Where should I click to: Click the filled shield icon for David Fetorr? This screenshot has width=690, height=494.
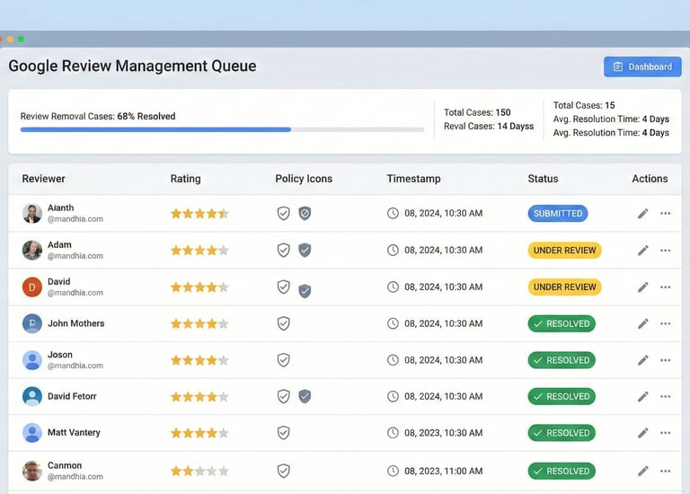[x=305, y=396]
